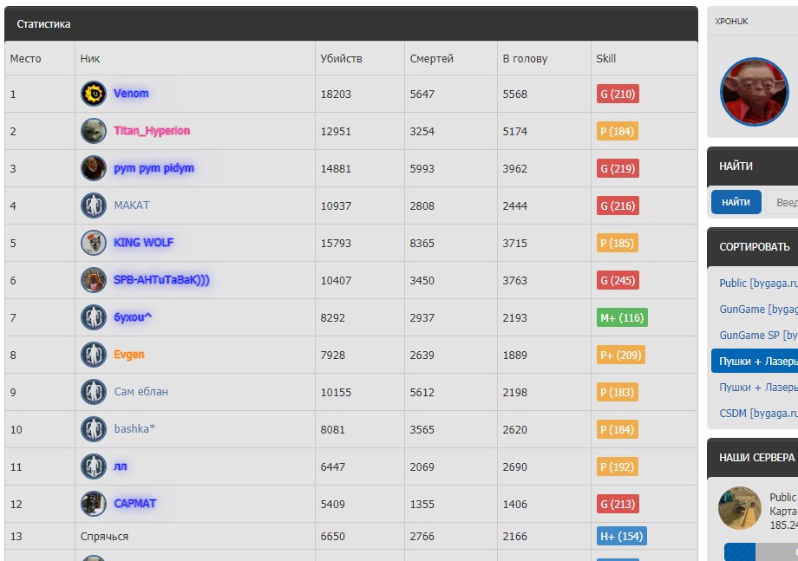The width and height of the screenshot is (798, 561).
Task: Click the XPOHUK username label
Action: pyautogui.click(x=731, y=22)
